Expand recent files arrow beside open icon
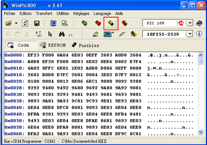This screenshot has height=145, width=207. 16,23
